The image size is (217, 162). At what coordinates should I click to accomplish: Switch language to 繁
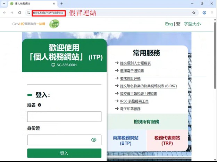click(x=178, y=24)
